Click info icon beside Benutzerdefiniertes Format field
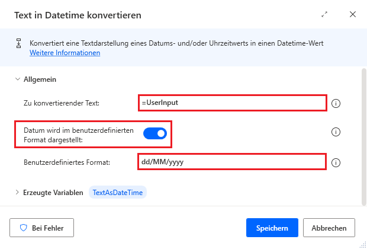 (x=336, y=162)
